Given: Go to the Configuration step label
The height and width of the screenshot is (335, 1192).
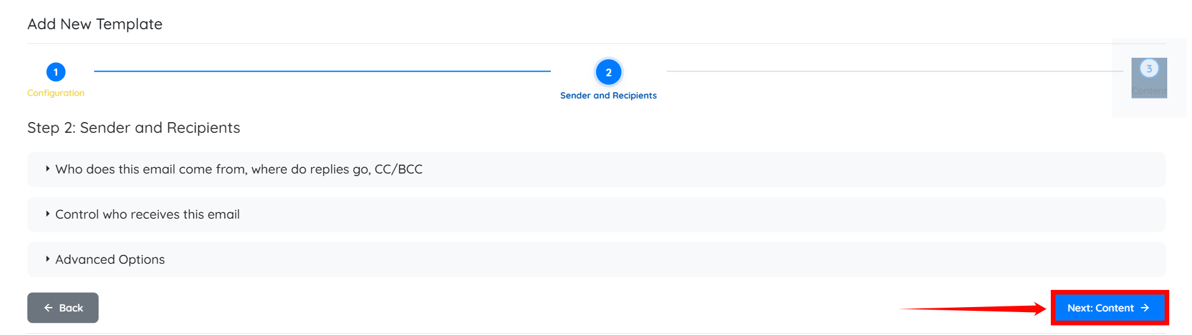Looking at the screenshot, I should coord(56,93).
